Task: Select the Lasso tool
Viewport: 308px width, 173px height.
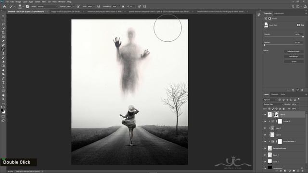Action: point(3,24)
